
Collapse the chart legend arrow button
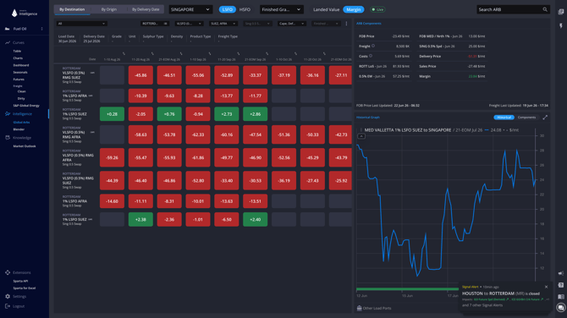[361, 136]
